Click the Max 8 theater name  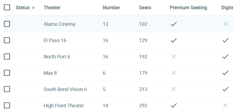pos(50,73)
